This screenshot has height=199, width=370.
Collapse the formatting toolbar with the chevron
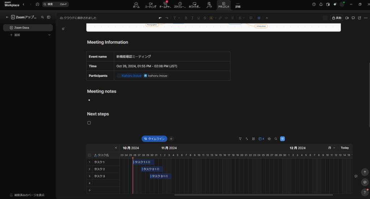tap(267, 18)
